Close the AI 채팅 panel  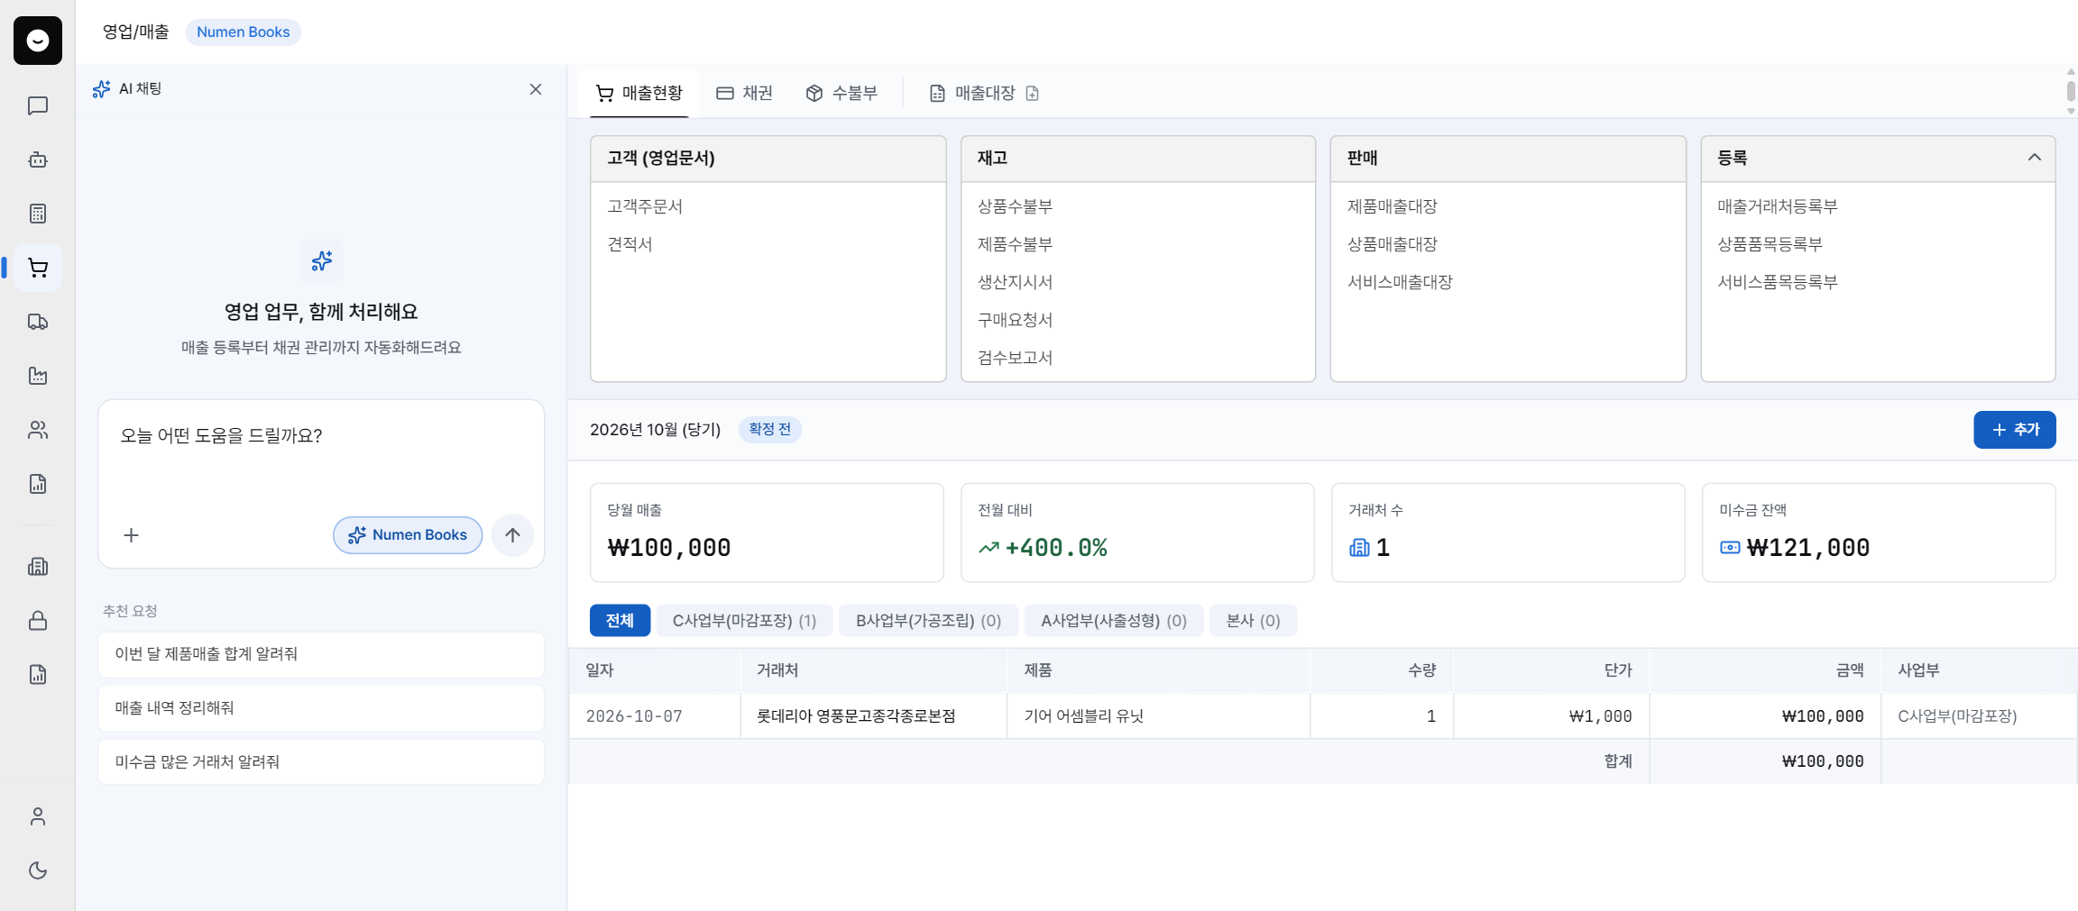(536, 89)
